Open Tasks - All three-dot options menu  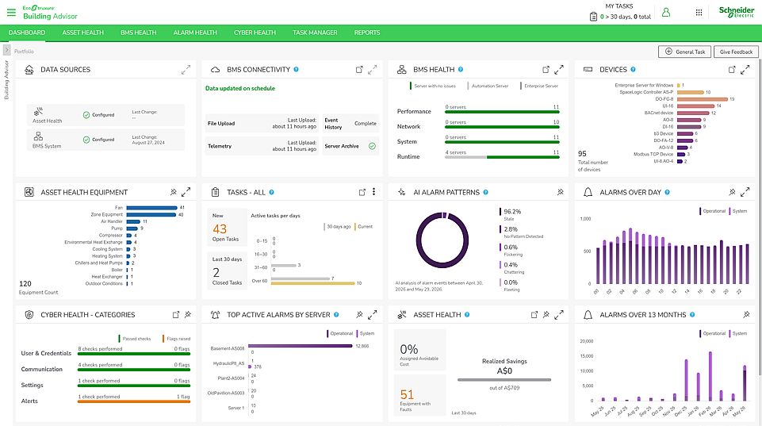coord(373,192)
